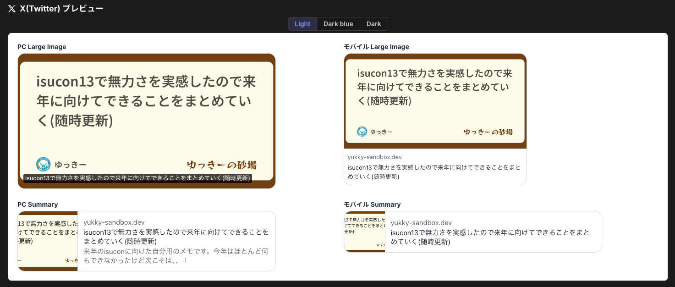Click the avatar icon in mobile Large Image card

point(362,132)
